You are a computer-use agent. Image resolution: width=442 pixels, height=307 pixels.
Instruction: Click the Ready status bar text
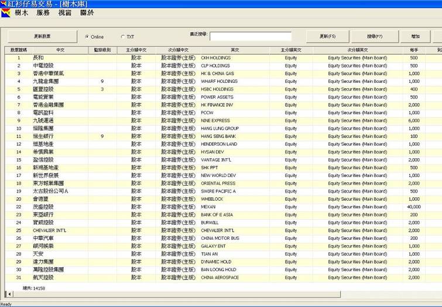[6, 304]
